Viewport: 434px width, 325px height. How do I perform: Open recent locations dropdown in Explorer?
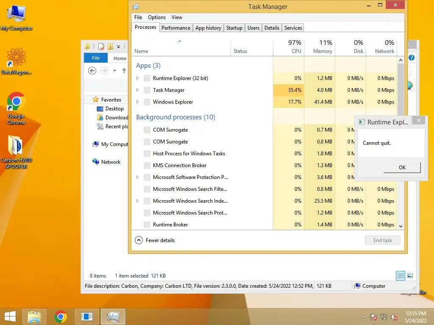pyautogui.click(x=114, y=71)
